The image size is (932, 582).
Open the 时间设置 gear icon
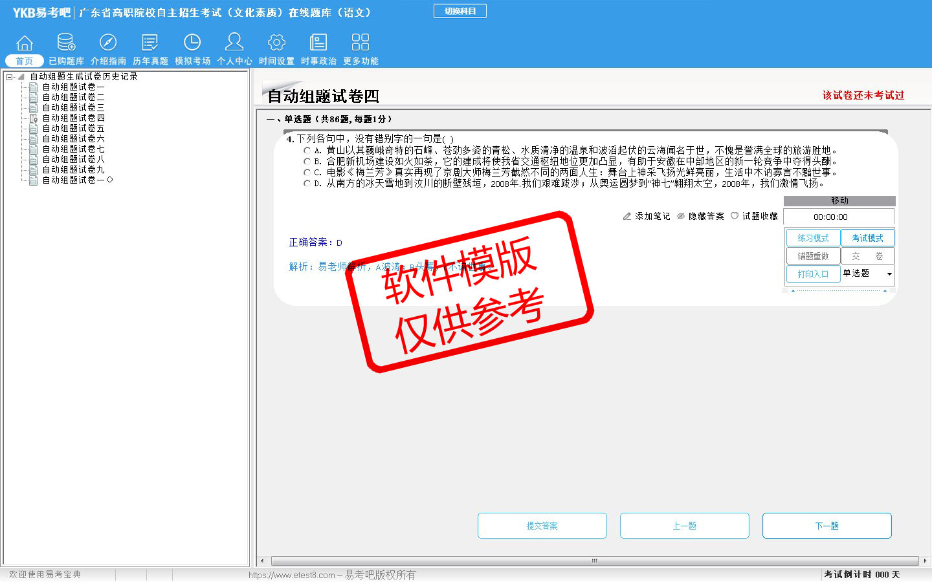pyautogui.click(x=276, y=43)
